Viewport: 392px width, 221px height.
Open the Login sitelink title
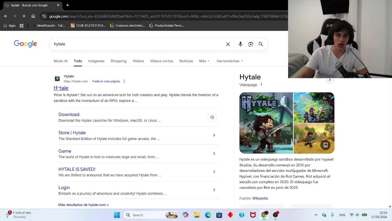point(64,188)
